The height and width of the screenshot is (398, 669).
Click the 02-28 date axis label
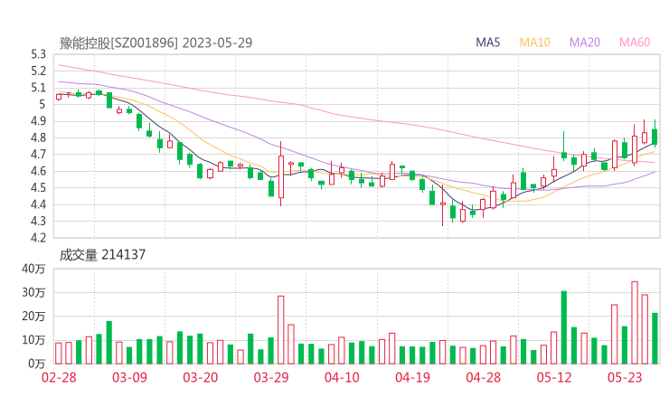[x=59, y=377]
